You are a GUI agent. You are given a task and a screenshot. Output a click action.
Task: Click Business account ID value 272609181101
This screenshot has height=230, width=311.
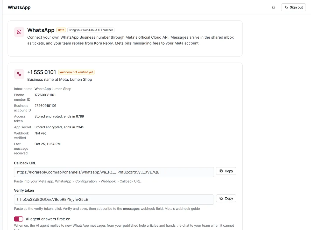coord(45,106)
